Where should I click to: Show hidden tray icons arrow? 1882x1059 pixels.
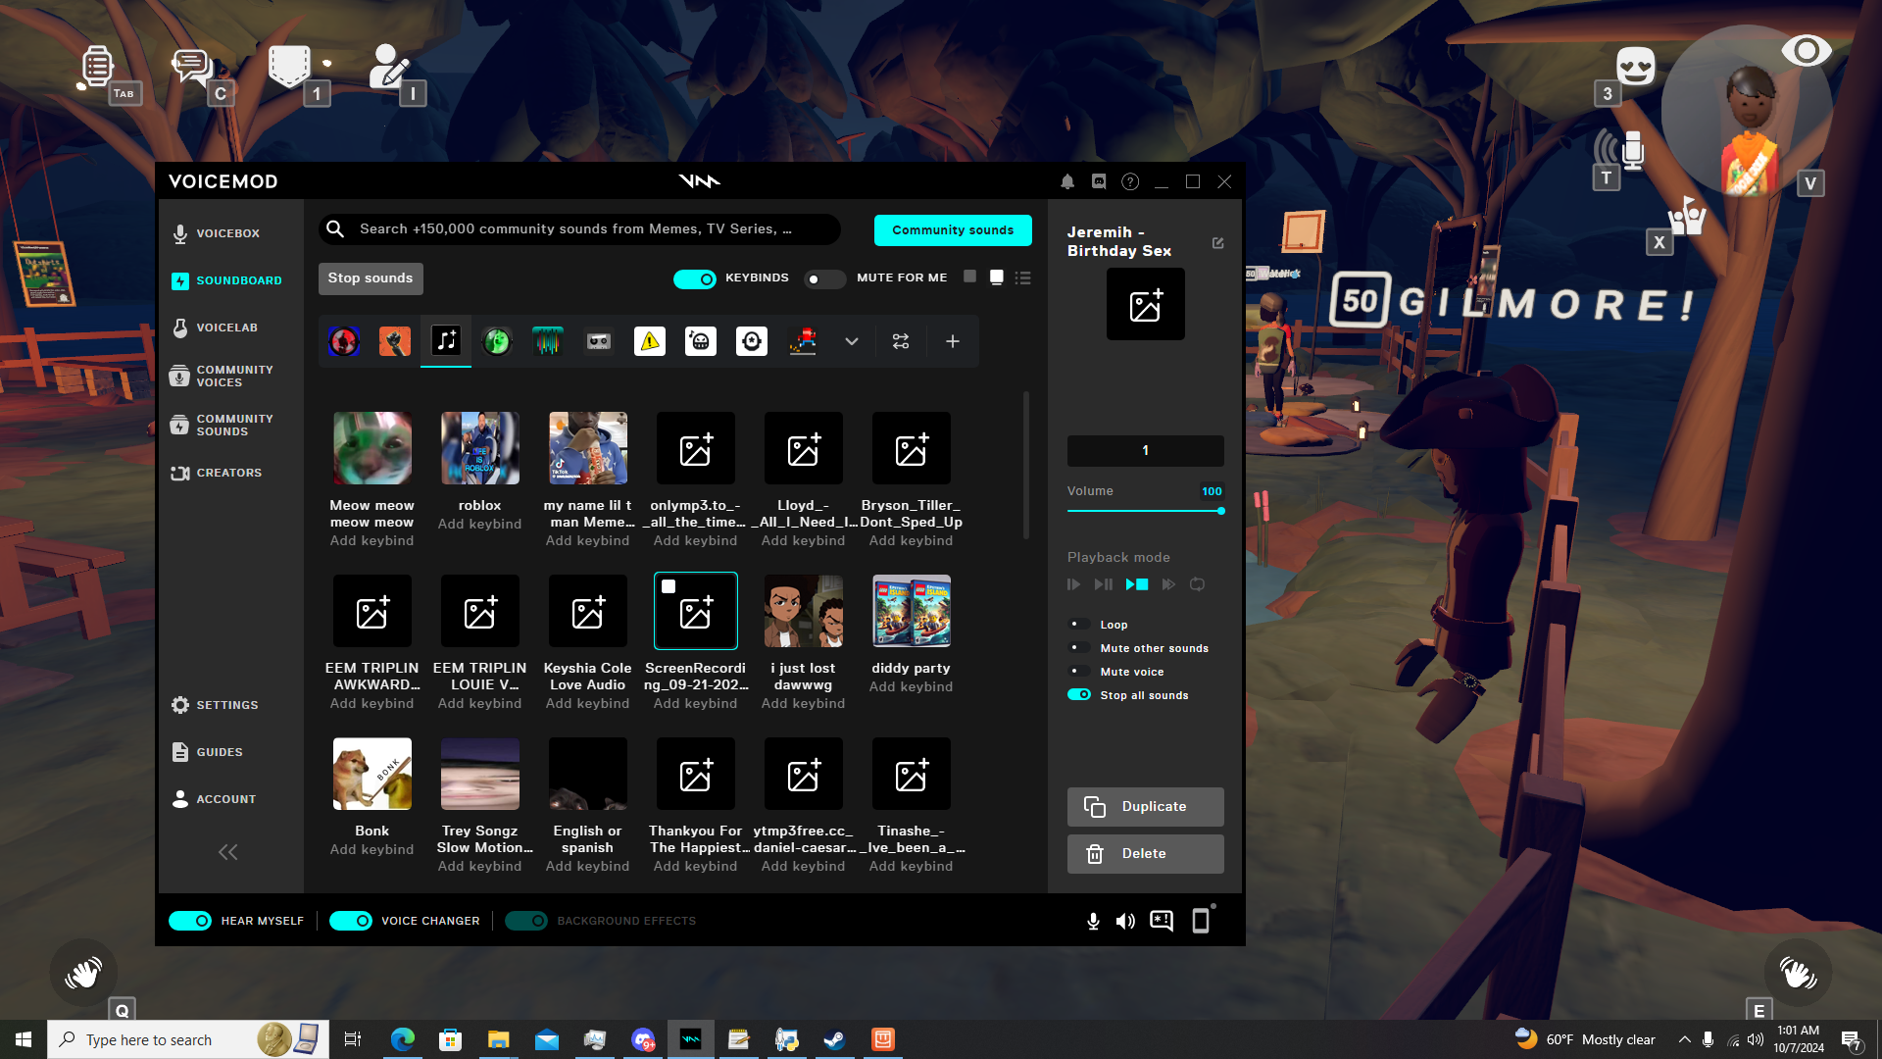click(x=1684, y=1039)
